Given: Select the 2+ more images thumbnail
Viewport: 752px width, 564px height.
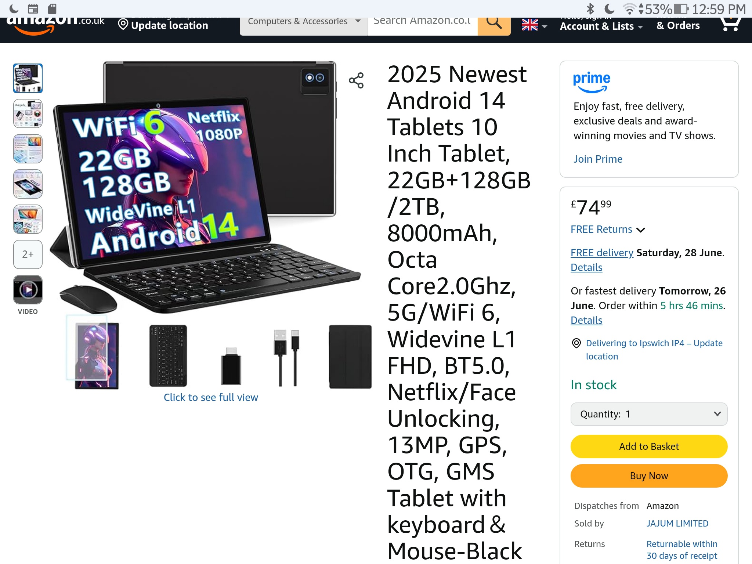Looking at the screenshot, I should 28,254.
